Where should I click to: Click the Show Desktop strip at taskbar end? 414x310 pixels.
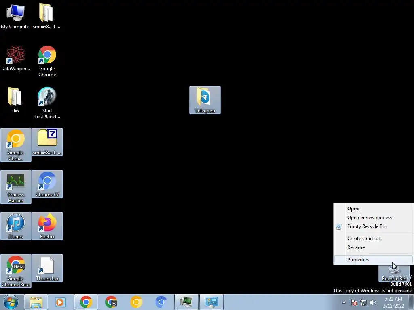click(411, 302)
